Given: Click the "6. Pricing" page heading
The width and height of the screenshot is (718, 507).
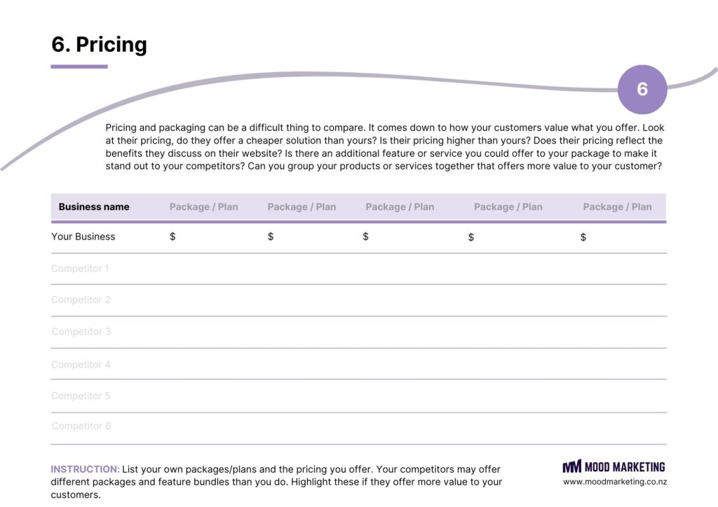Looking at the screenshot, I should click(99, 45).
